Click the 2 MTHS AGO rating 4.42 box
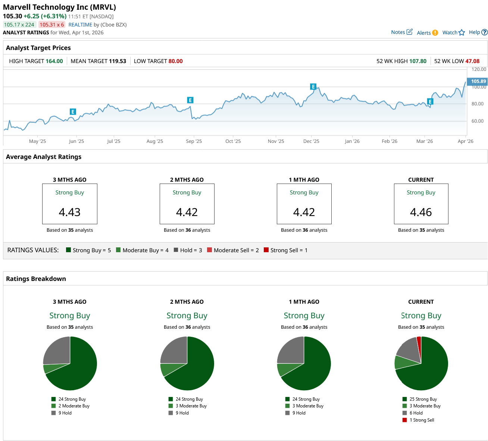Screen dimensions: 488x441 pos(187,204)
